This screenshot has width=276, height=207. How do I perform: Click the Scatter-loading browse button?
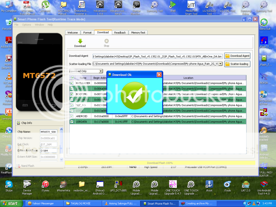tap(237, 64)
